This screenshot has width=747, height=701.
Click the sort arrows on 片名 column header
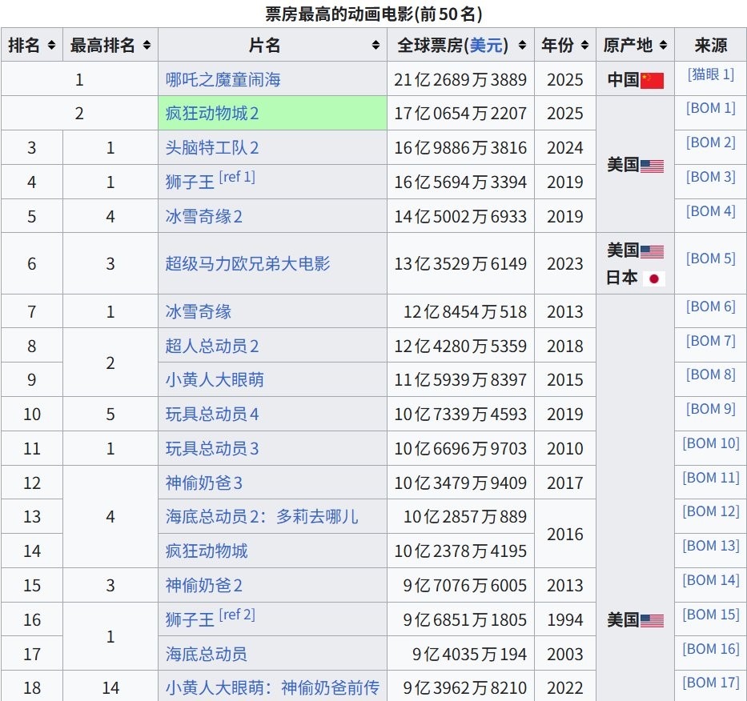pyautogui.click(x=376, y=45)
